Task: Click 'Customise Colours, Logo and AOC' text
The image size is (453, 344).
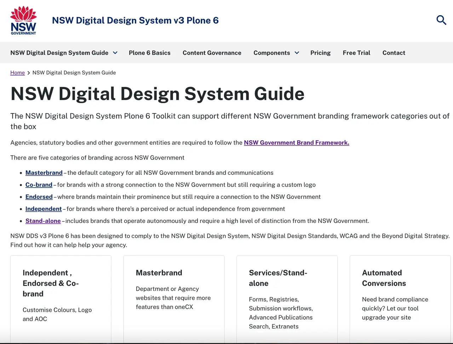Action: click(57, 314)
